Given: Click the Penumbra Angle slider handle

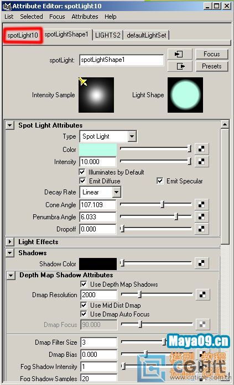Looking at the screenshot, I should click(x=176, y=217).
